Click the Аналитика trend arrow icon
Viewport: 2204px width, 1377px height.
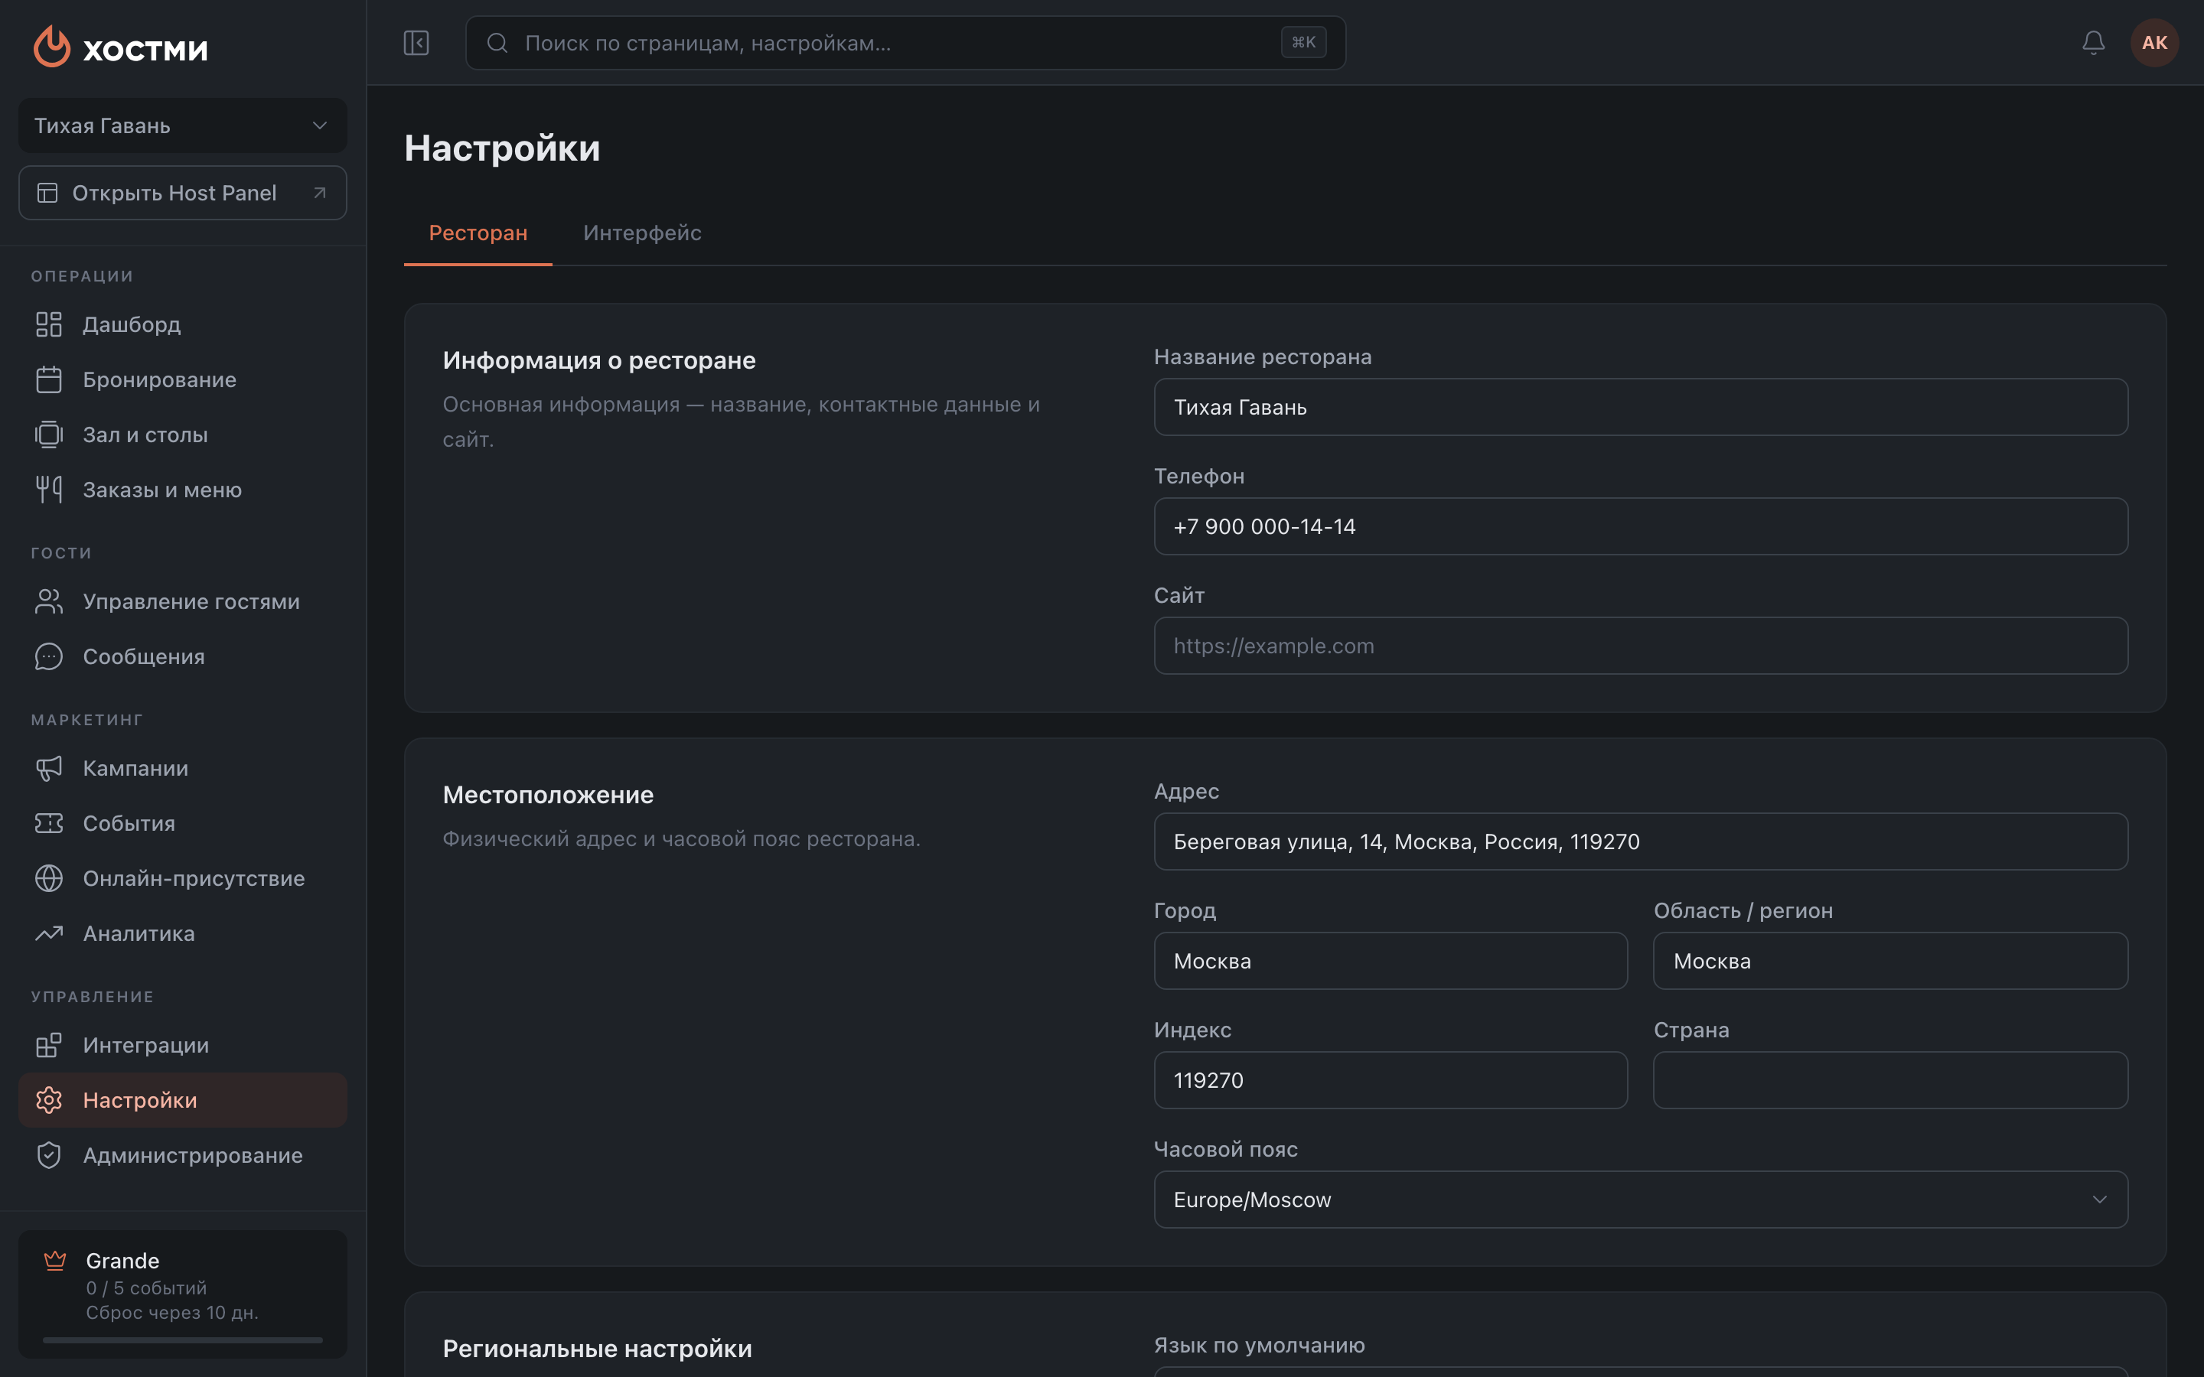(x=49, y=933)
